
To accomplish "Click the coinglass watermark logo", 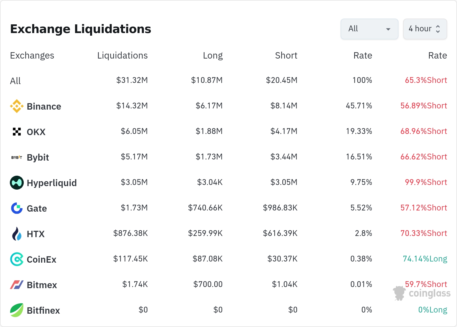I will 422,293.
